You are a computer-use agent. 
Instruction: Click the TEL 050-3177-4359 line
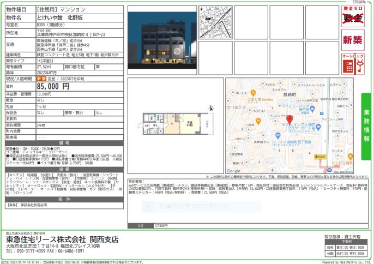coord(26,251)
